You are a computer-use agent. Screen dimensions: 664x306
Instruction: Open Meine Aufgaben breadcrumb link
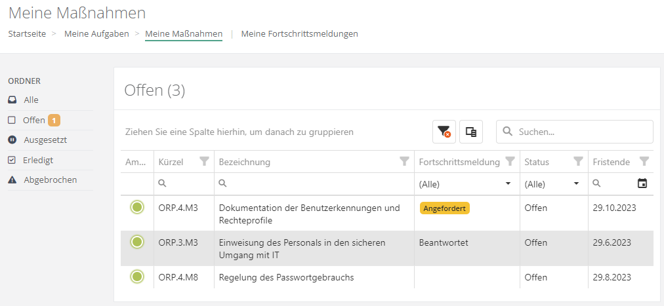[x=96, y=33]
